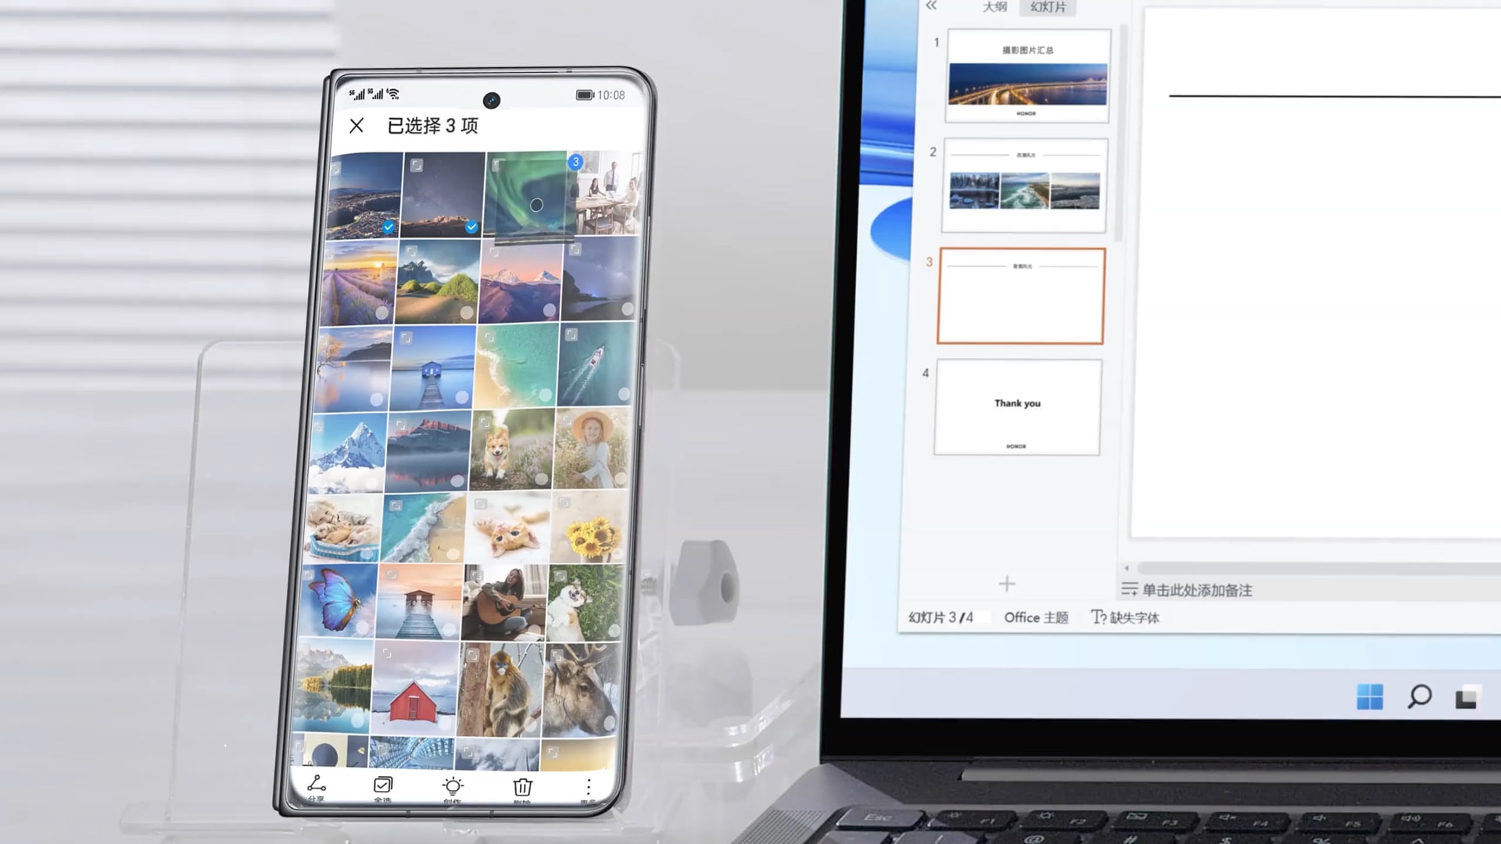Switch to 幻灯片 slideshow tab

coord(1048,7)
